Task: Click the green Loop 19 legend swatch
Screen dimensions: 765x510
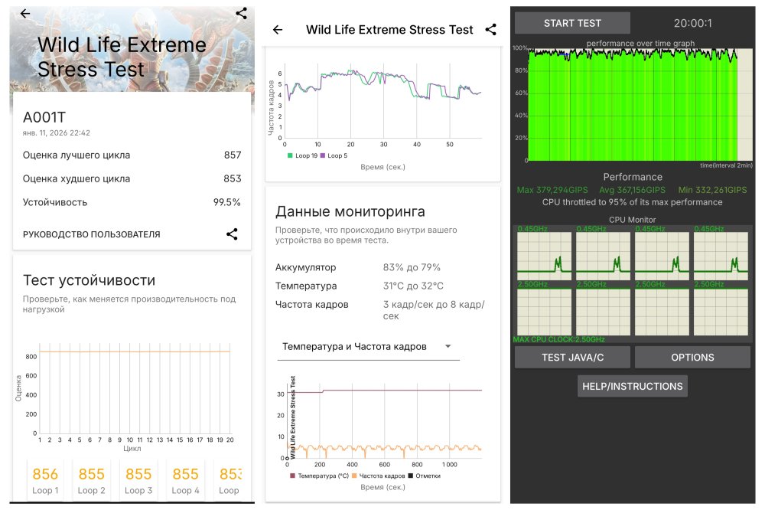Action: tap(290, 155)
